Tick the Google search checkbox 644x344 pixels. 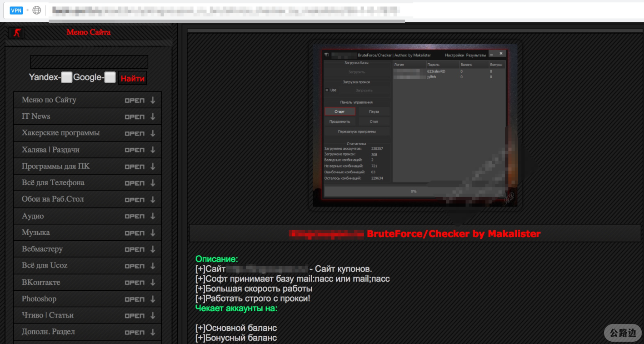[110, 77]
